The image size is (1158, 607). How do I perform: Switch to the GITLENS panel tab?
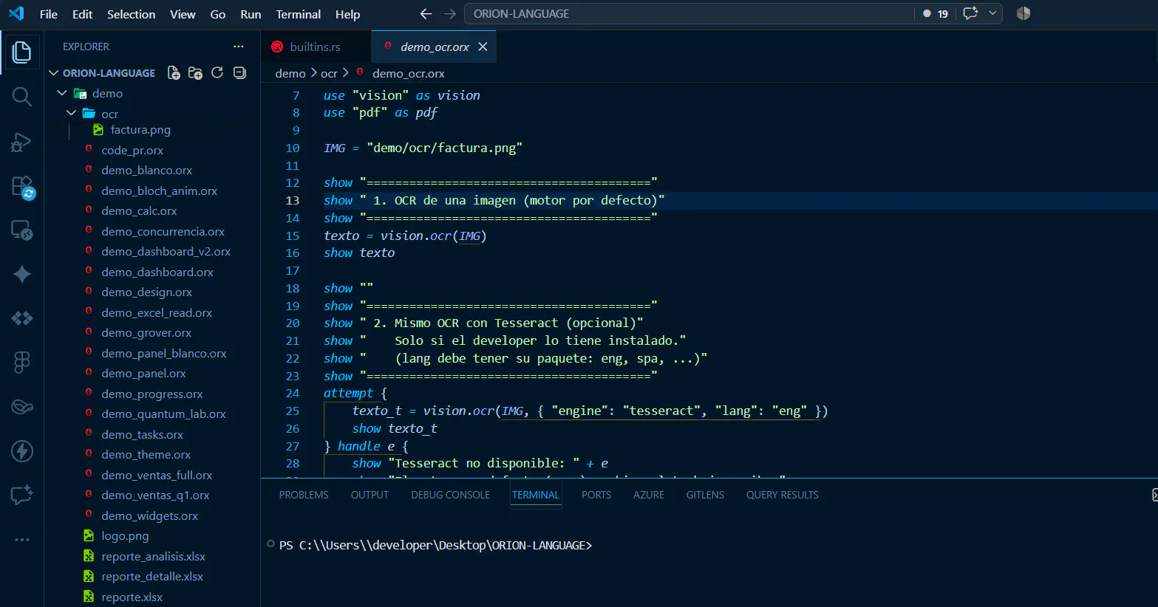pyautogui.click(x=705, y=495)
